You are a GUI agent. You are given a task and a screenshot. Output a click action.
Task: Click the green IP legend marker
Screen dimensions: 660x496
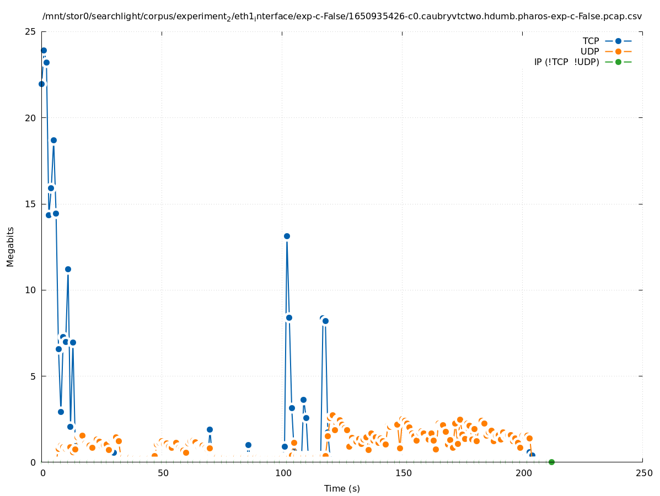click(618, 62)
